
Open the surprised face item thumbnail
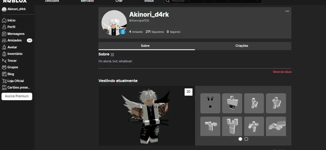pyautogui.click(x=210, y=103)
